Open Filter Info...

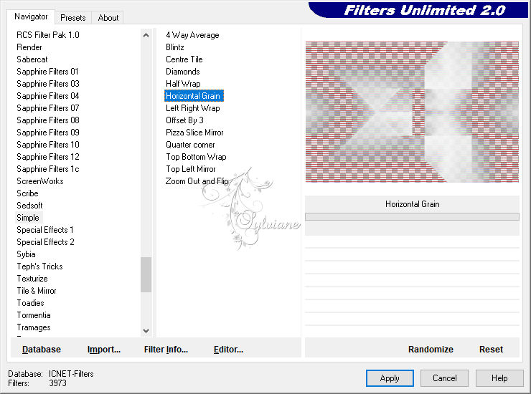tap(166, 350)
